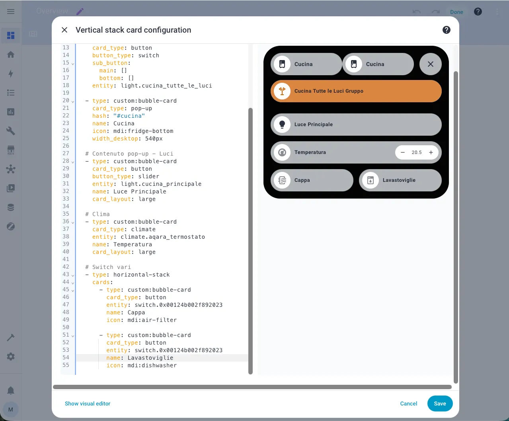Screen dimensions: 509x421
Task: Click the light bulb icon for Luce Principale
Action: click(x=282, y=125)
